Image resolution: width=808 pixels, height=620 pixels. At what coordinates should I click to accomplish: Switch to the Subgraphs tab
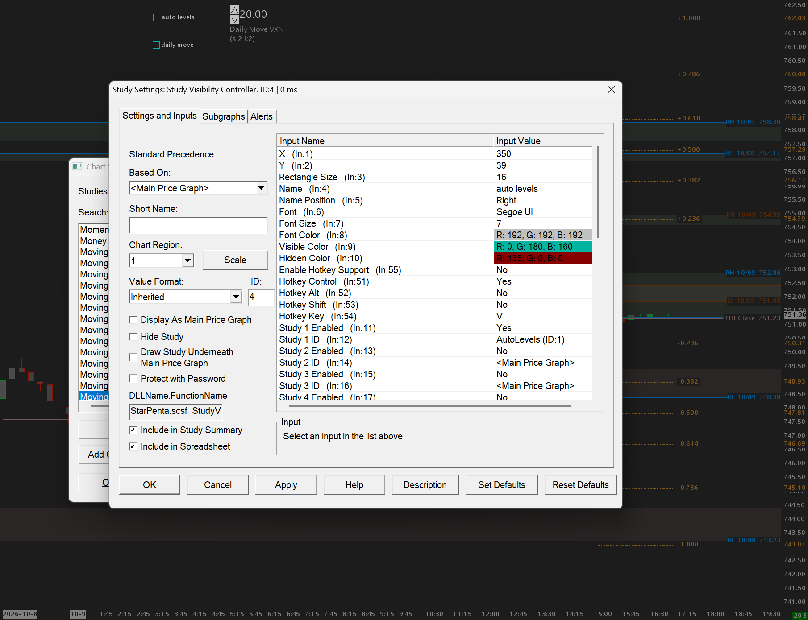coord(224,116)
